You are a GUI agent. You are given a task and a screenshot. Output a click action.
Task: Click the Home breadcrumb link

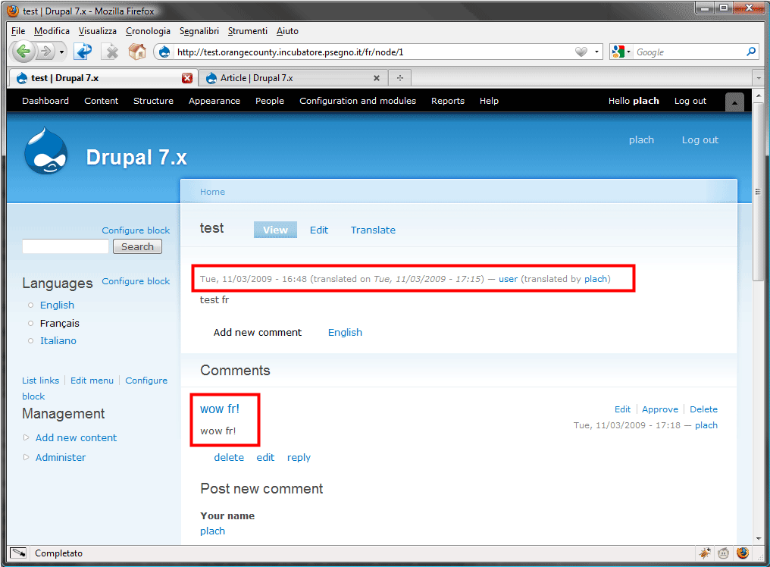(212, 192)
